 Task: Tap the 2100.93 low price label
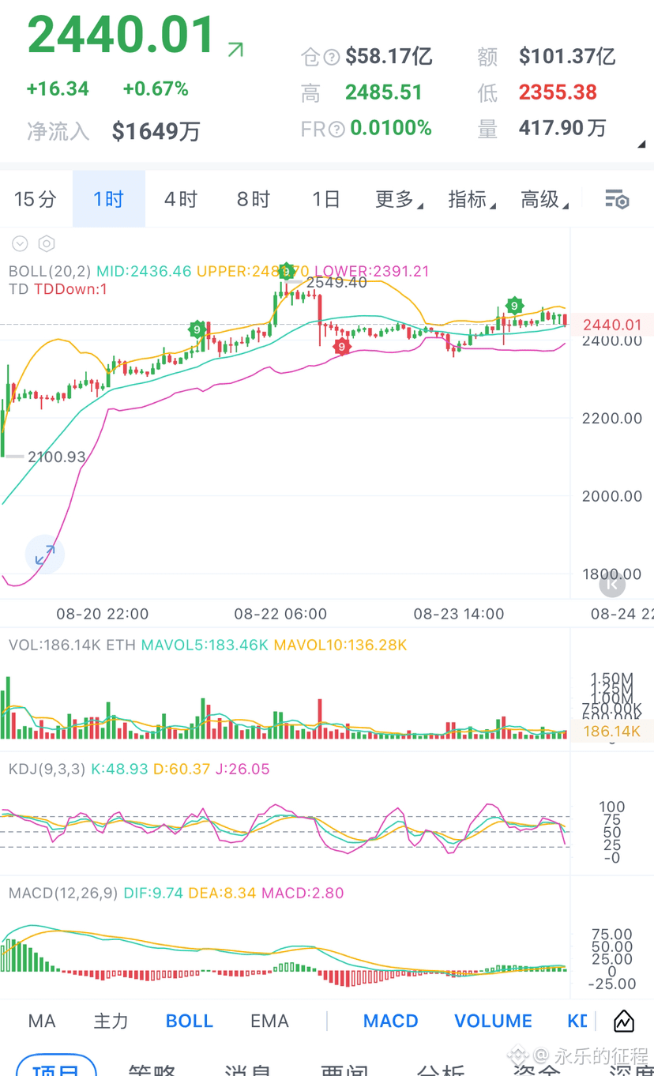click(56, 457)
